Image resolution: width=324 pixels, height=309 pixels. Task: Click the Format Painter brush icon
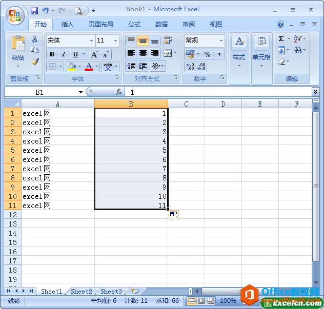click(35, 61)
